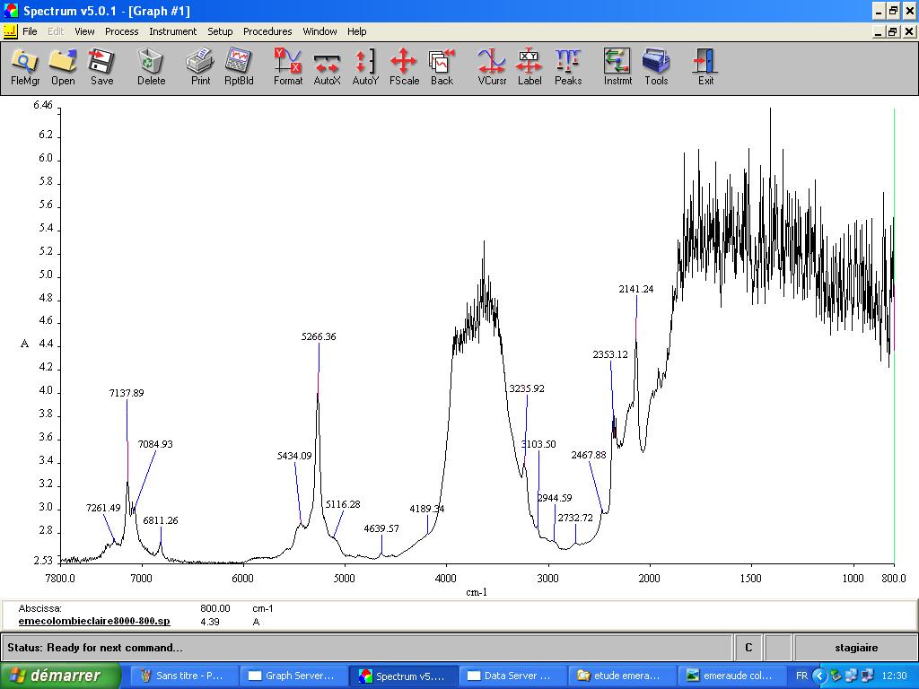This screenshot has height=689, width=919.
Task: Click the Delete trash bin icon
Action: tap(151, 67)
